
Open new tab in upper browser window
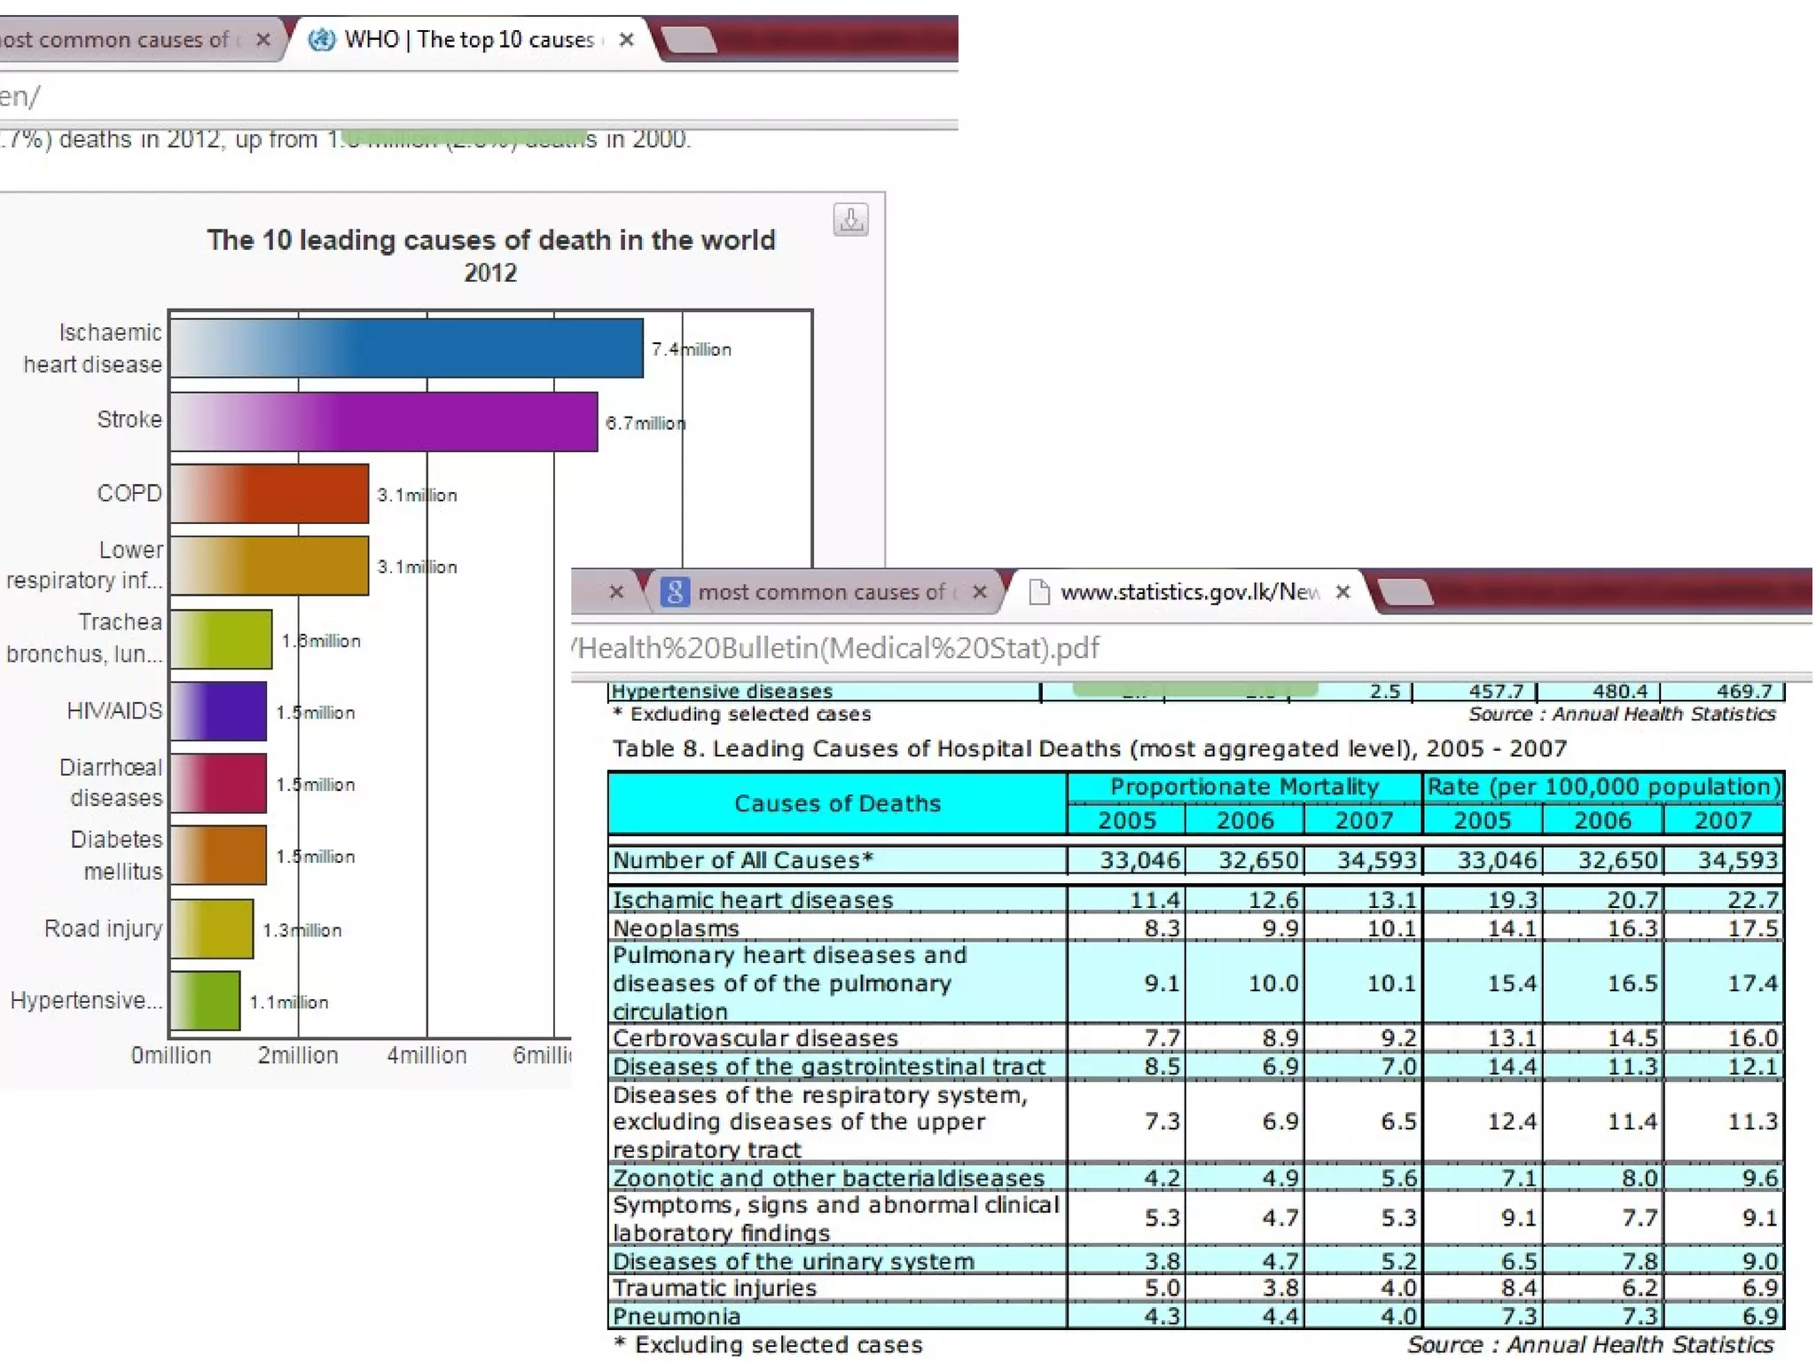click(689, 40)
